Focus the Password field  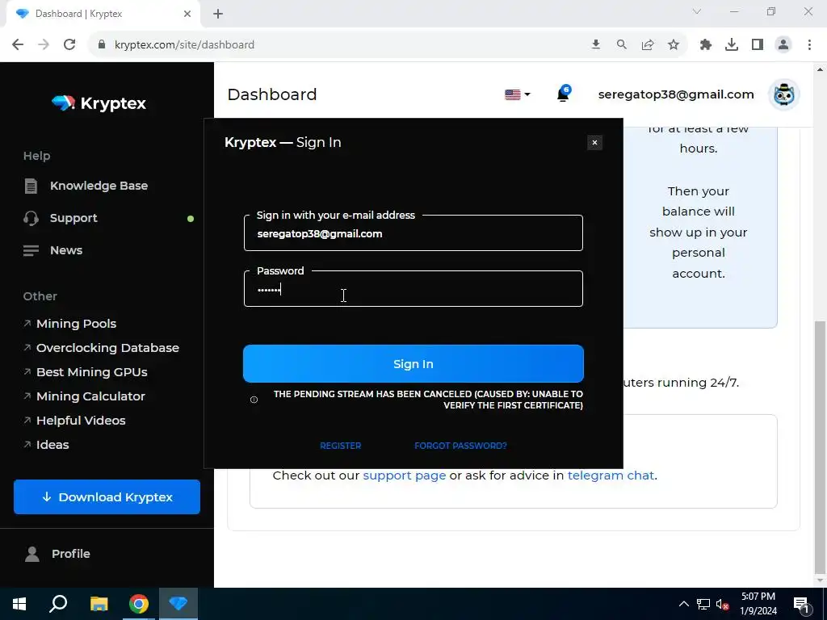[413, 289]
